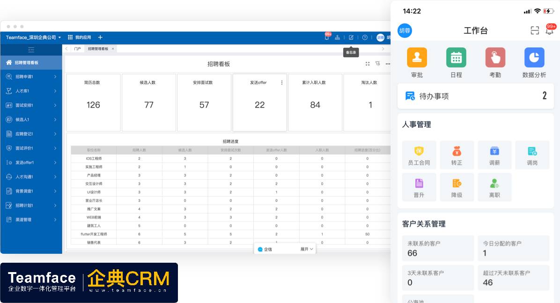
Task: Close the 招聘管理看板 tab
Action: coord(113,49)
